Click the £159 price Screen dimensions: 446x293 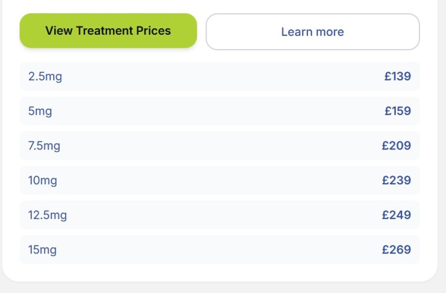(397, 111)
